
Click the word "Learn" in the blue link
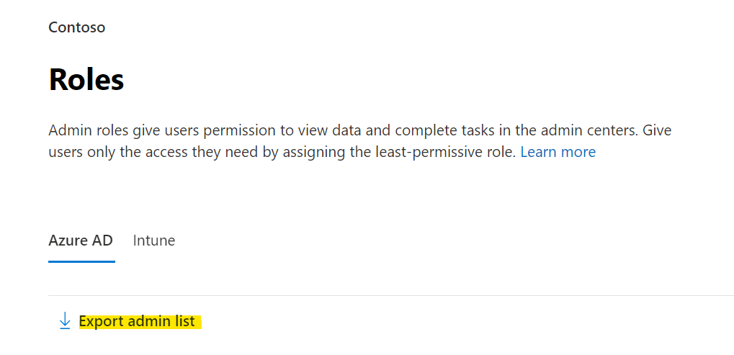tap(539, 152)
